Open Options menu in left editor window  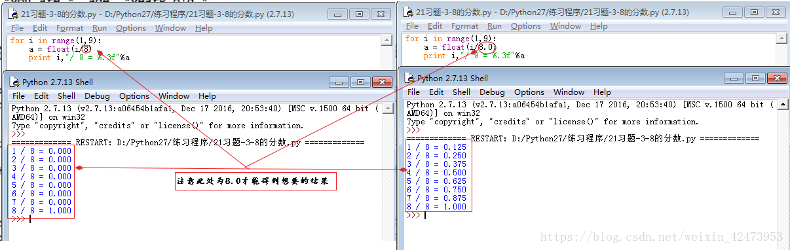131,28
